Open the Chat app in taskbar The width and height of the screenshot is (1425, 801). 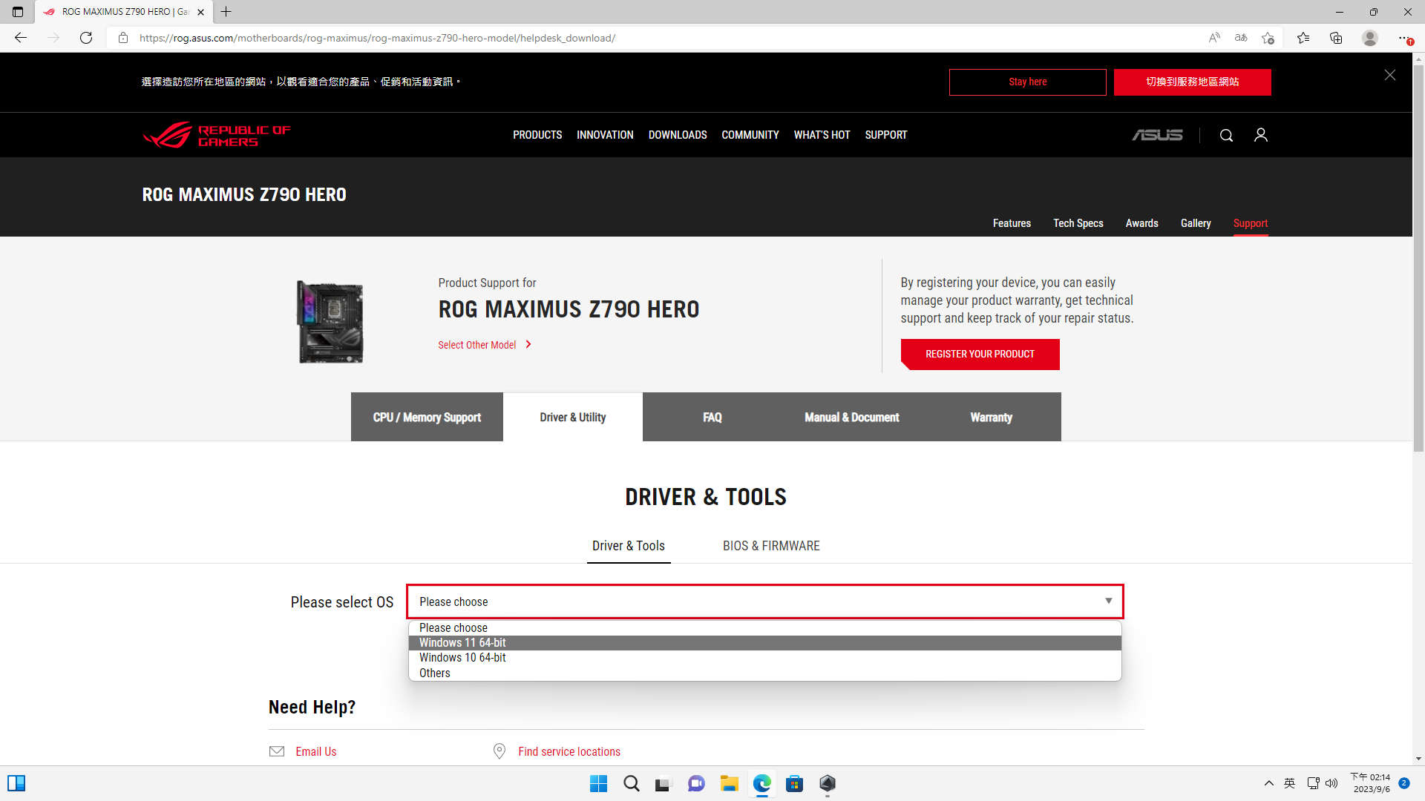[x=696, y=783]
